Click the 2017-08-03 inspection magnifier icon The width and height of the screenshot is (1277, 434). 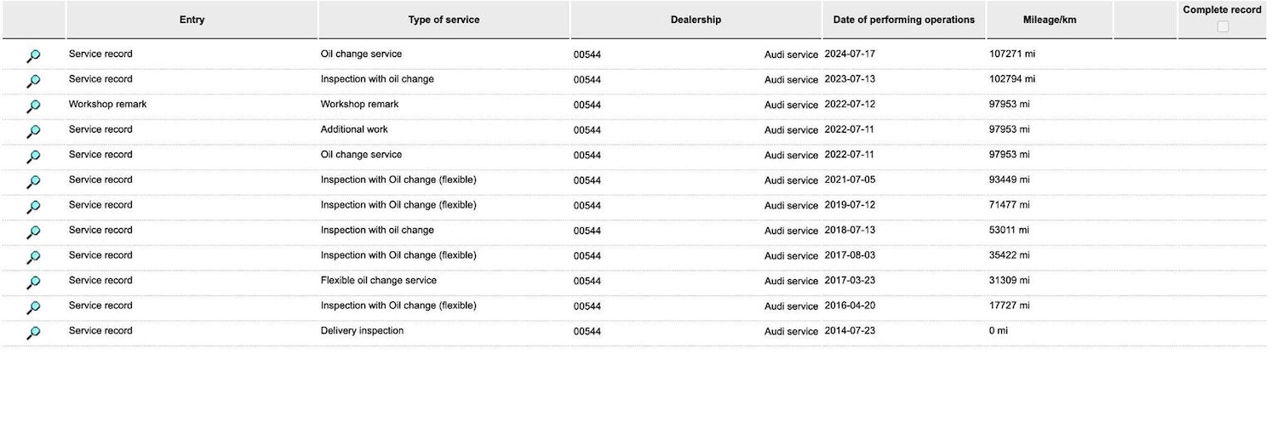33,257
